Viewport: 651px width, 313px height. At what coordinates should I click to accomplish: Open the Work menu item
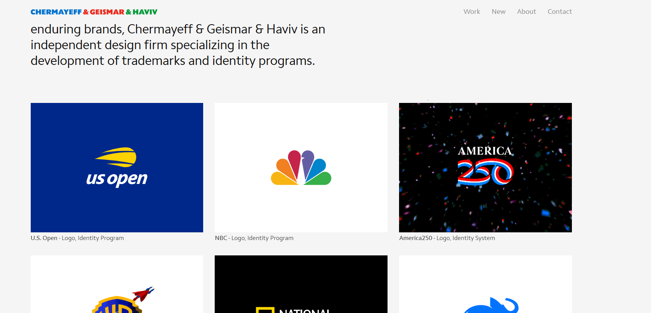tap(472, 12)
